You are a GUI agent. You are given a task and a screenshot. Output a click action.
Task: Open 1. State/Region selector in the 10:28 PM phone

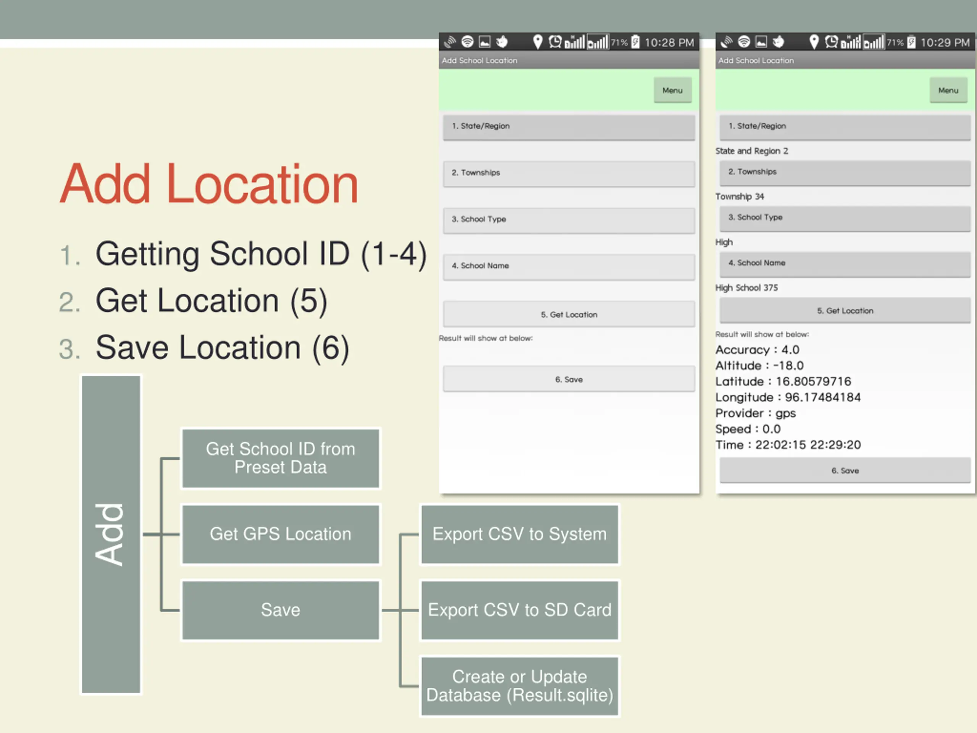[x=569, y=127]
